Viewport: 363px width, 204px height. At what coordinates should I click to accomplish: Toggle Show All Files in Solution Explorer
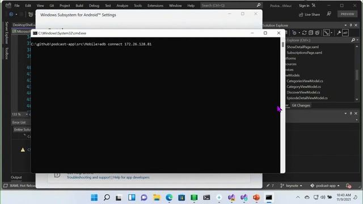317,33
